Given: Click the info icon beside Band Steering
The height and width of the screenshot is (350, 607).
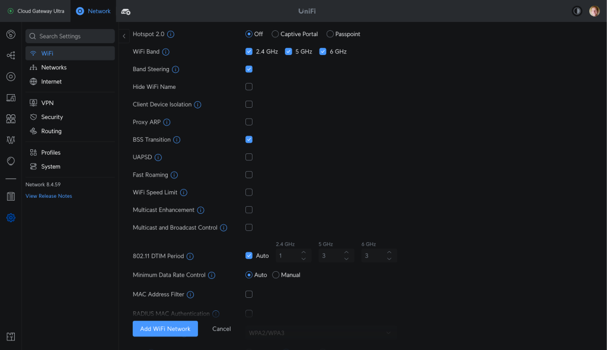Looking at the screenshot, I should point(175,69).
